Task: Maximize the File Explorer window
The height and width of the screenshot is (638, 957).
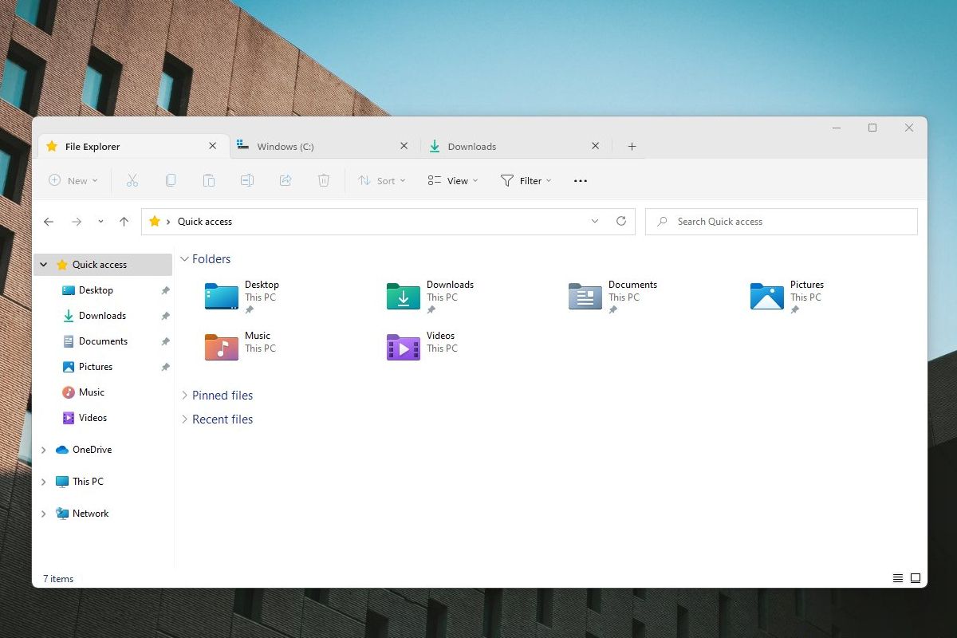Action: coord(872,128)
